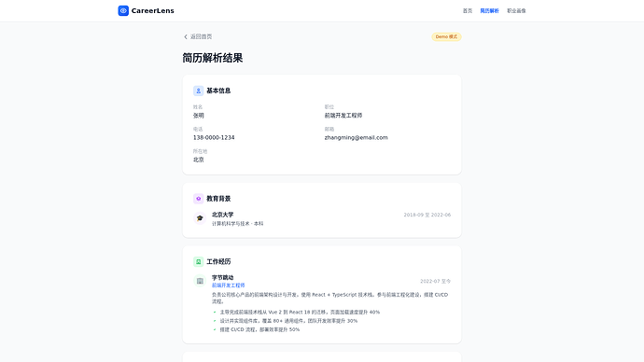Click the CareerLens eye logo icon
This screenshot has height=362, width=644.
coord(123,10)
